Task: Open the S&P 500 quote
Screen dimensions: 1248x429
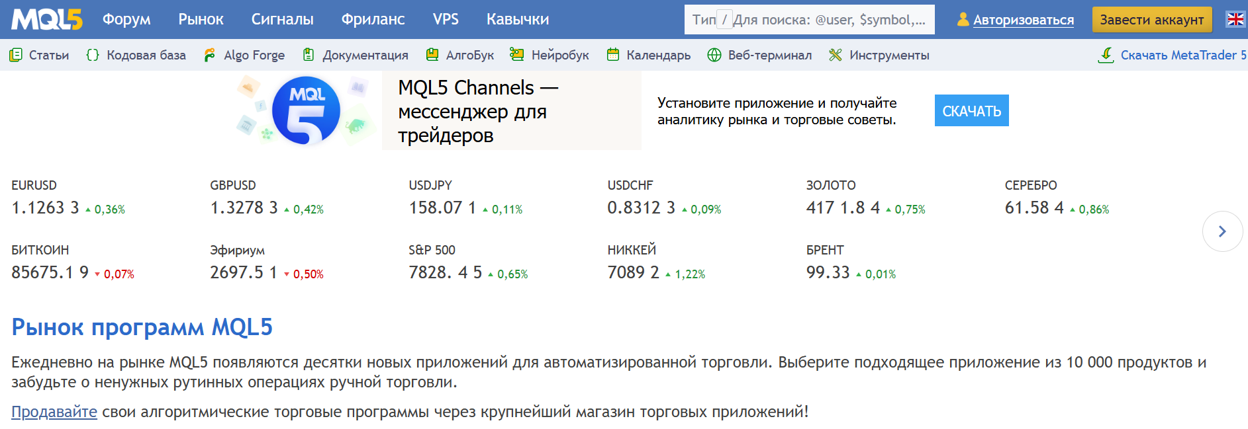Action: [468, 263]
